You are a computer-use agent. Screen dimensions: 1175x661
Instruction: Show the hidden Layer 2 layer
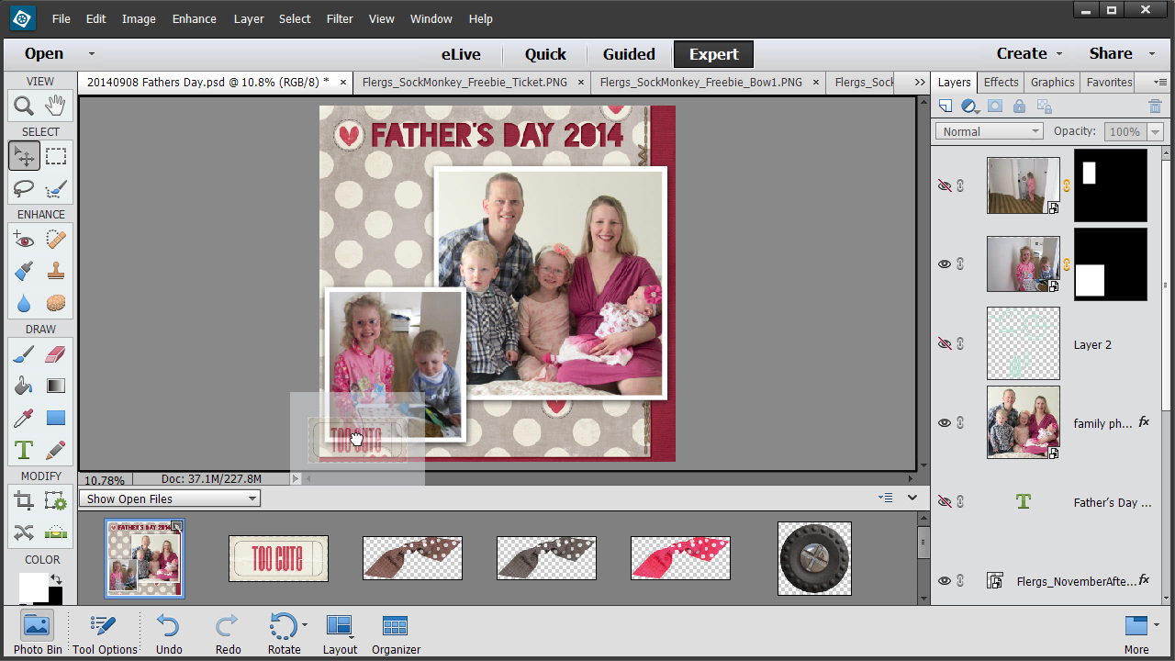coord(945,343)
